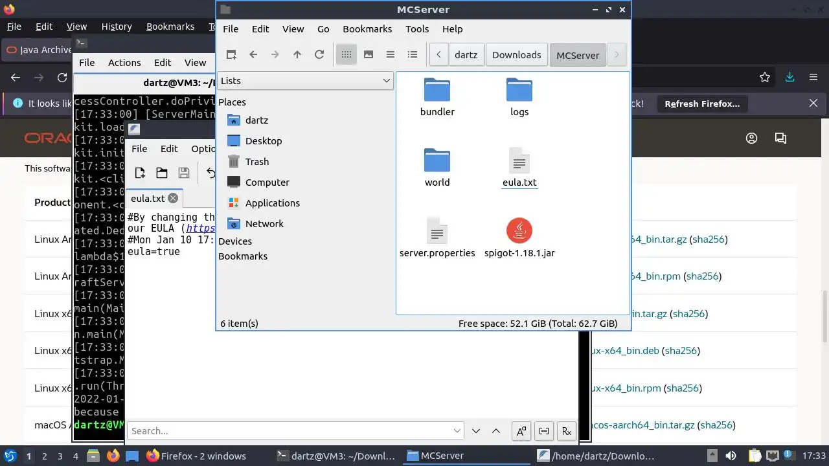Find next match down arrow
The image size is (829, 466).
476,431
